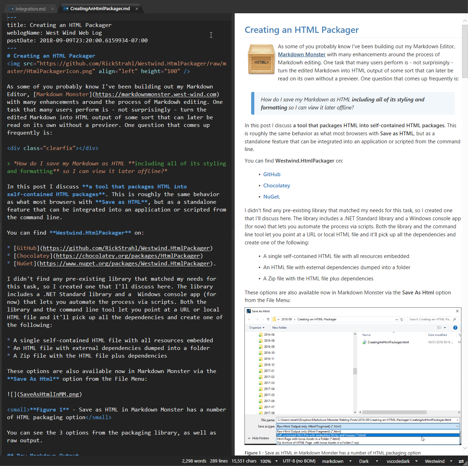Screen dimensions: 468x466
Task: Click the Dark application theme label
Action: 364,461
